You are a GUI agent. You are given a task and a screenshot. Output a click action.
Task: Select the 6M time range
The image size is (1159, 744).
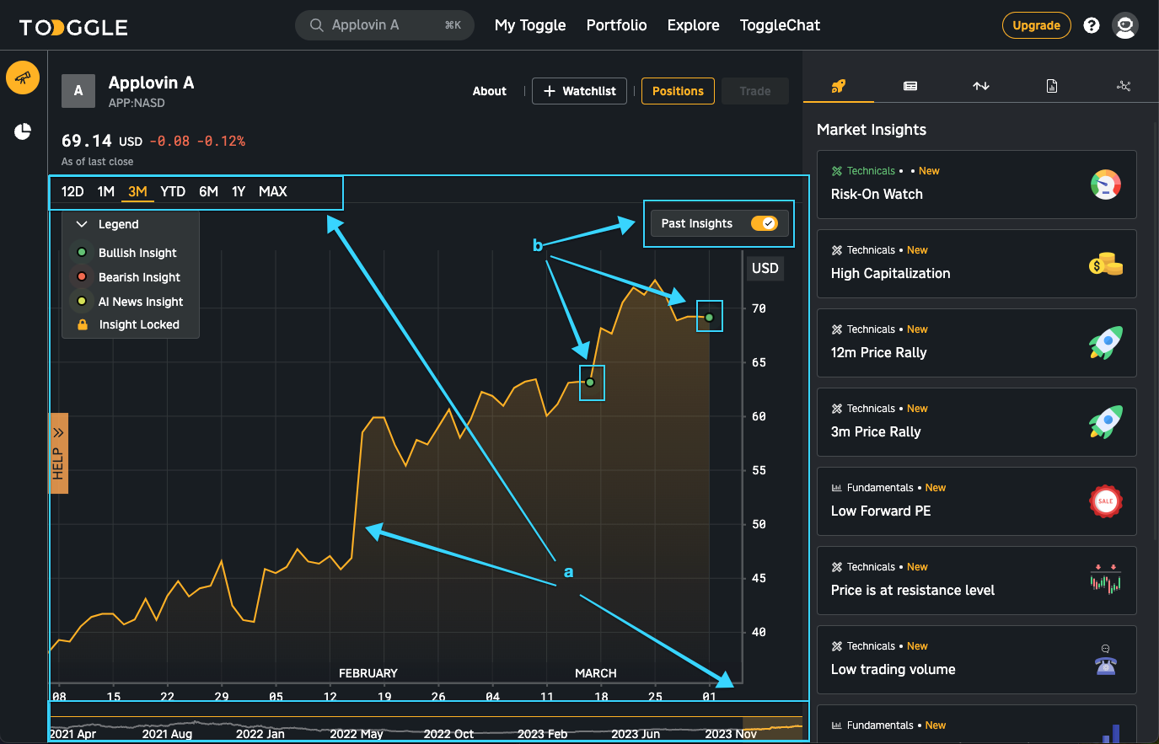208,192
